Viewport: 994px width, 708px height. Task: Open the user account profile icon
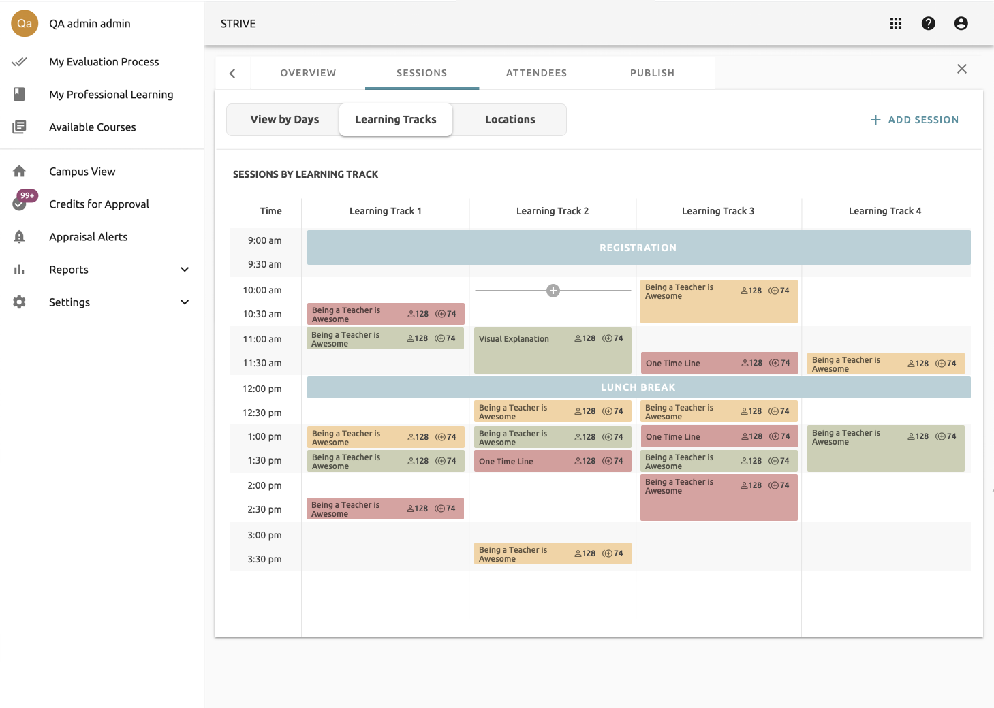point(961,24)
